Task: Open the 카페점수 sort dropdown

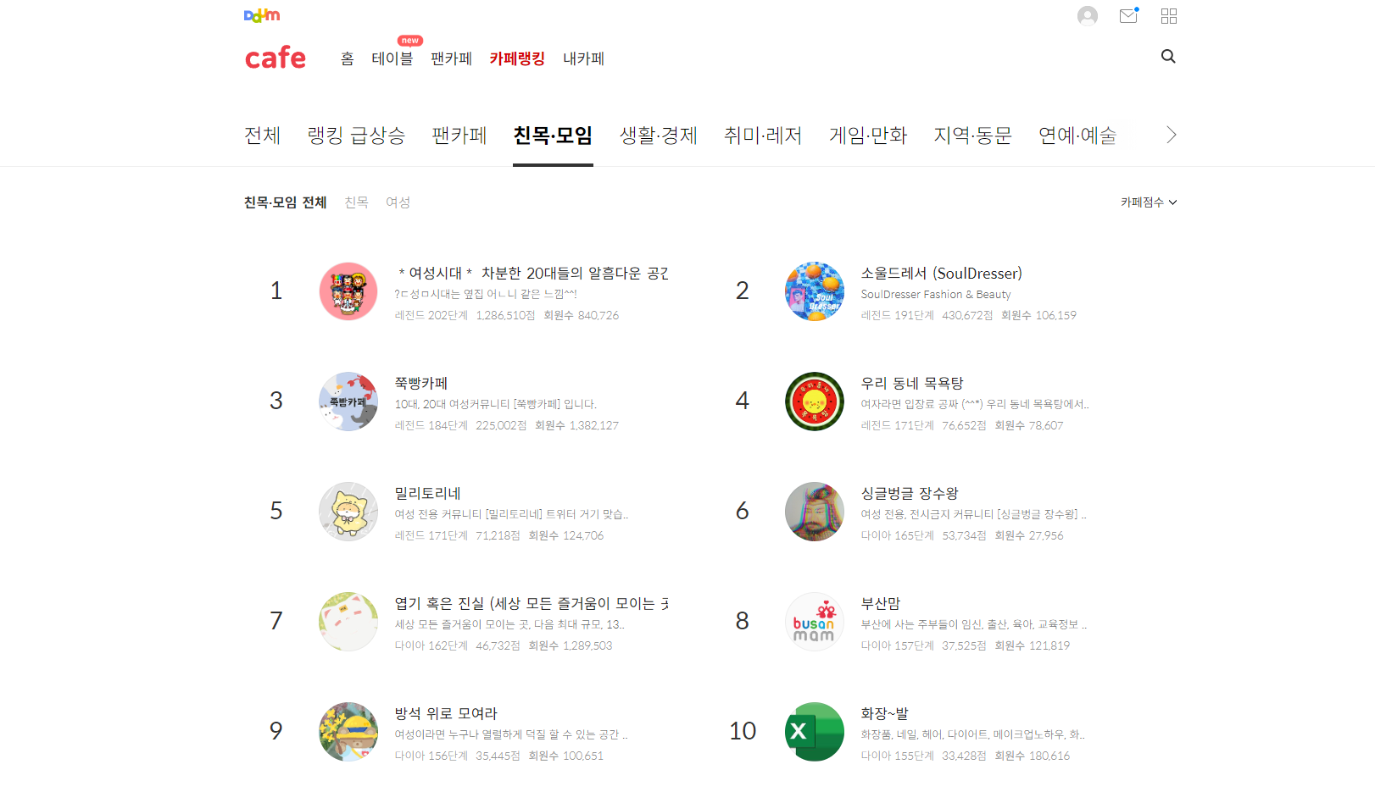Action: [x=1149, y=202]
